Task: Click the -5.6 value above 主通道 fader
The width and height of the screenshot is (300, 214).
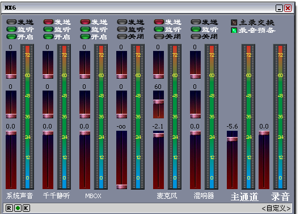Action: (232, 126)
